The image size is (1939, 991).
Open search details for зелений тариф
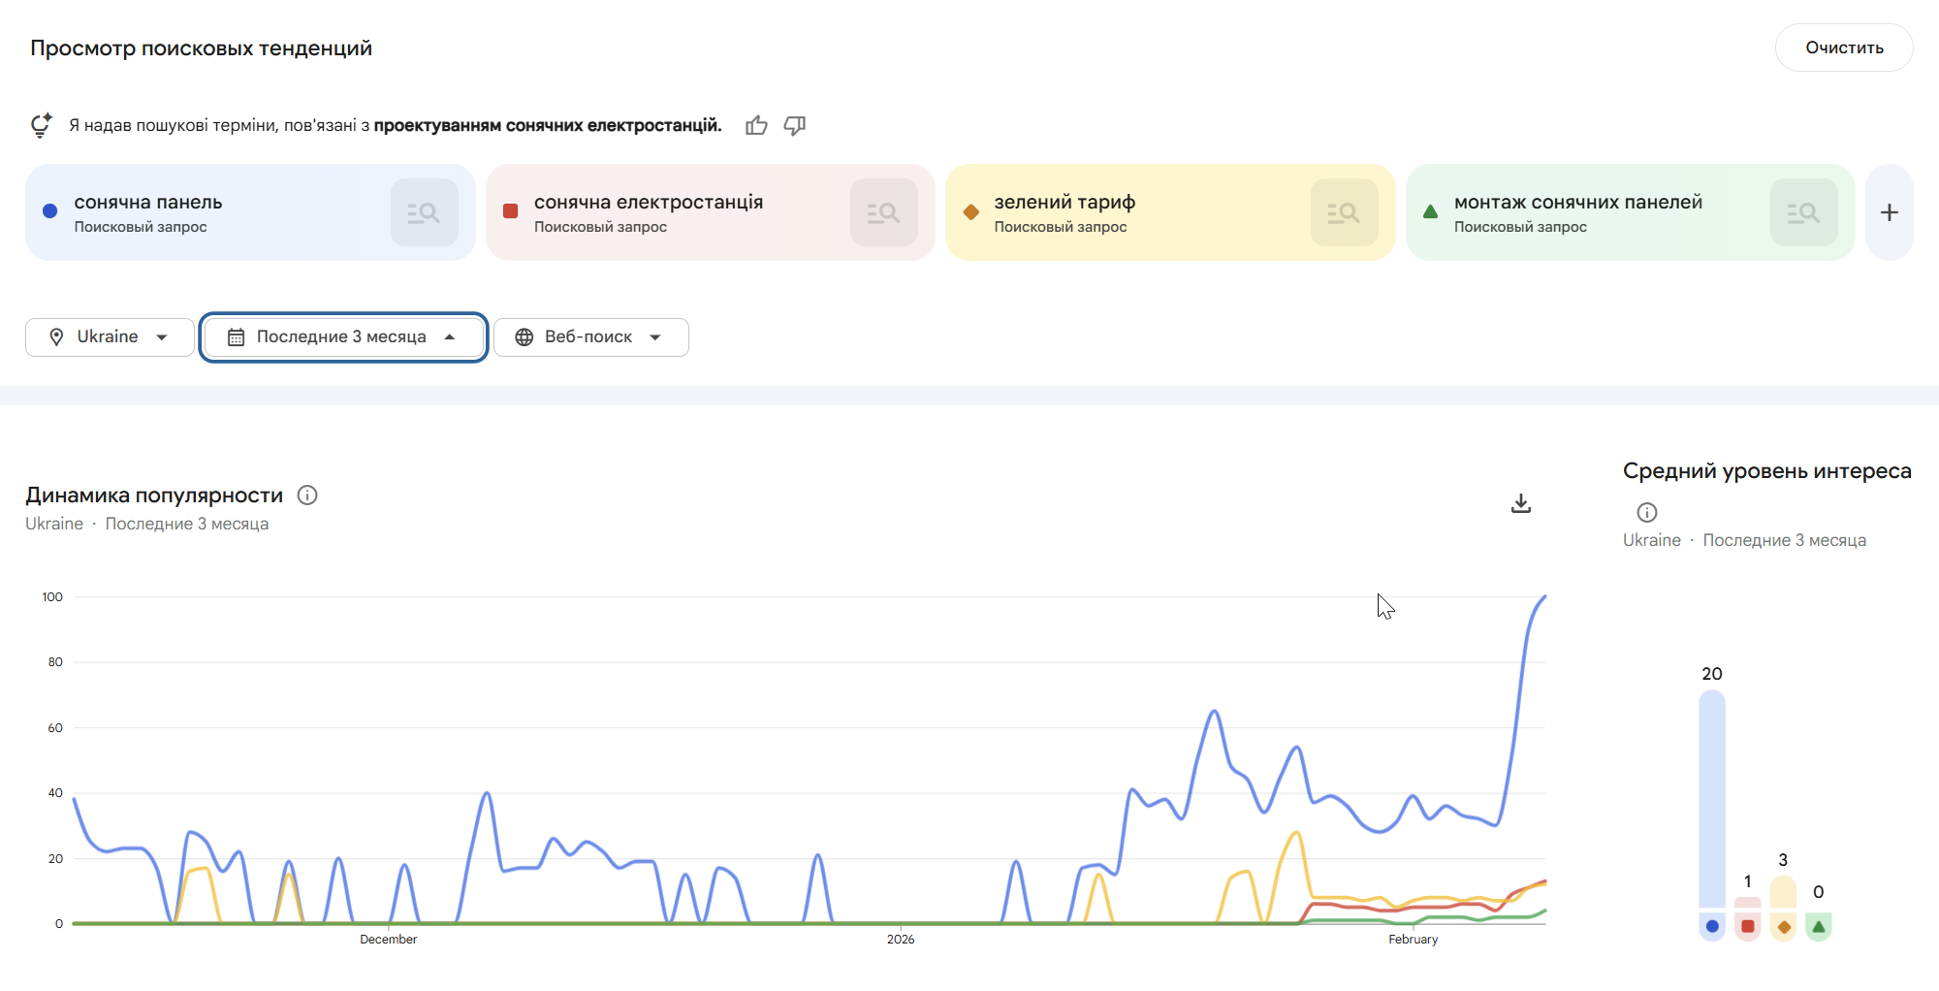click(1343, 212)
